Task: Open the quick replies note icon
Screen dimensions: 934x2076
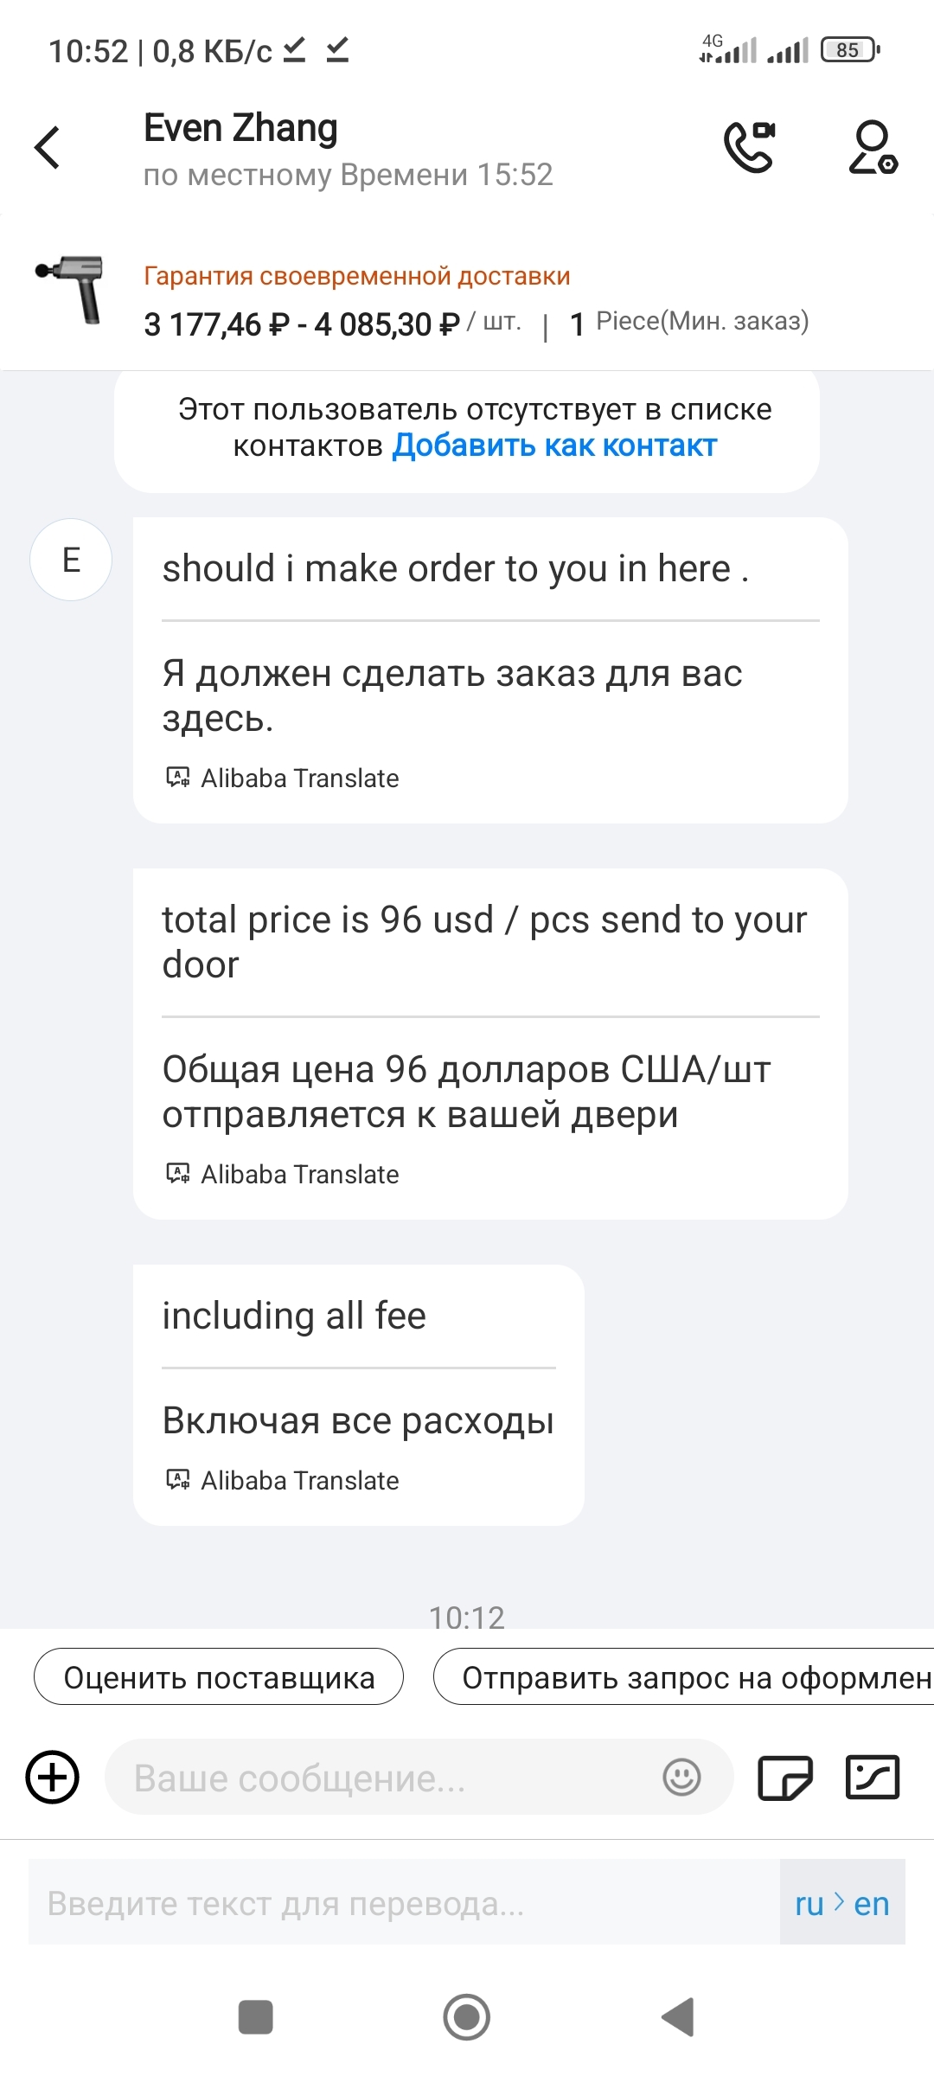Action: [x=784, y=1778]
